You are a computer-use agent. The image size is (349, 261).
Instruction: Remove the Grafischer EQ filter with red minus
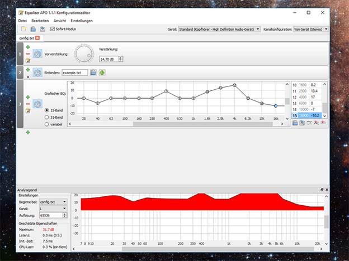(28, 104)
